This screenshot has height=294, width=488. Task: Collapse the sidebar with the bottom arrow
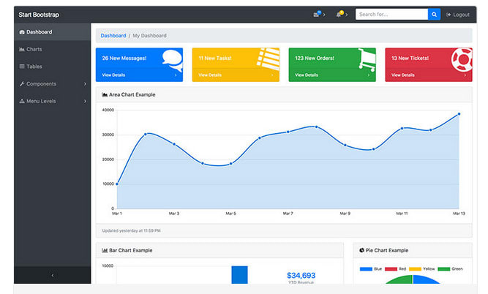coord(52,275)
